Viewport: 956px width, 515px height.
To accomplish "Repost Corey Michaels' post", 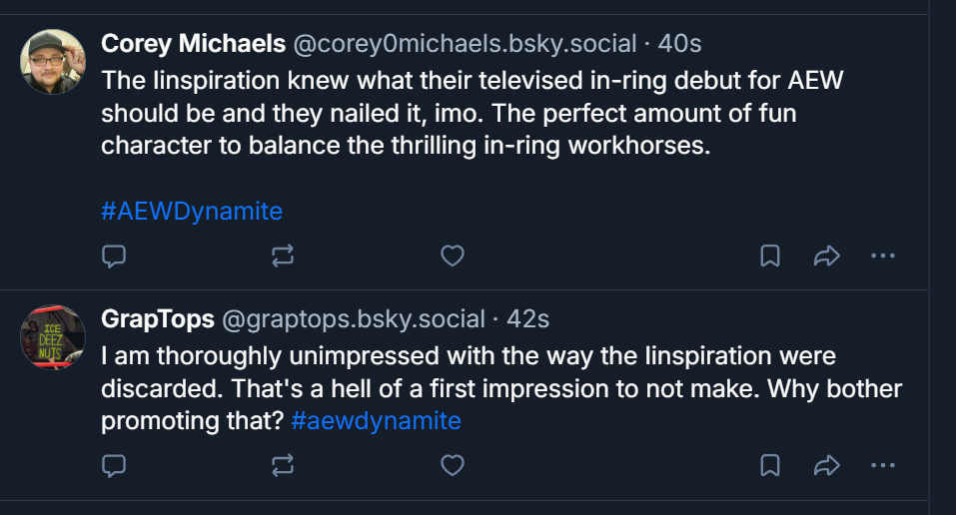I will pyautogui.click(x=283, y=257).
